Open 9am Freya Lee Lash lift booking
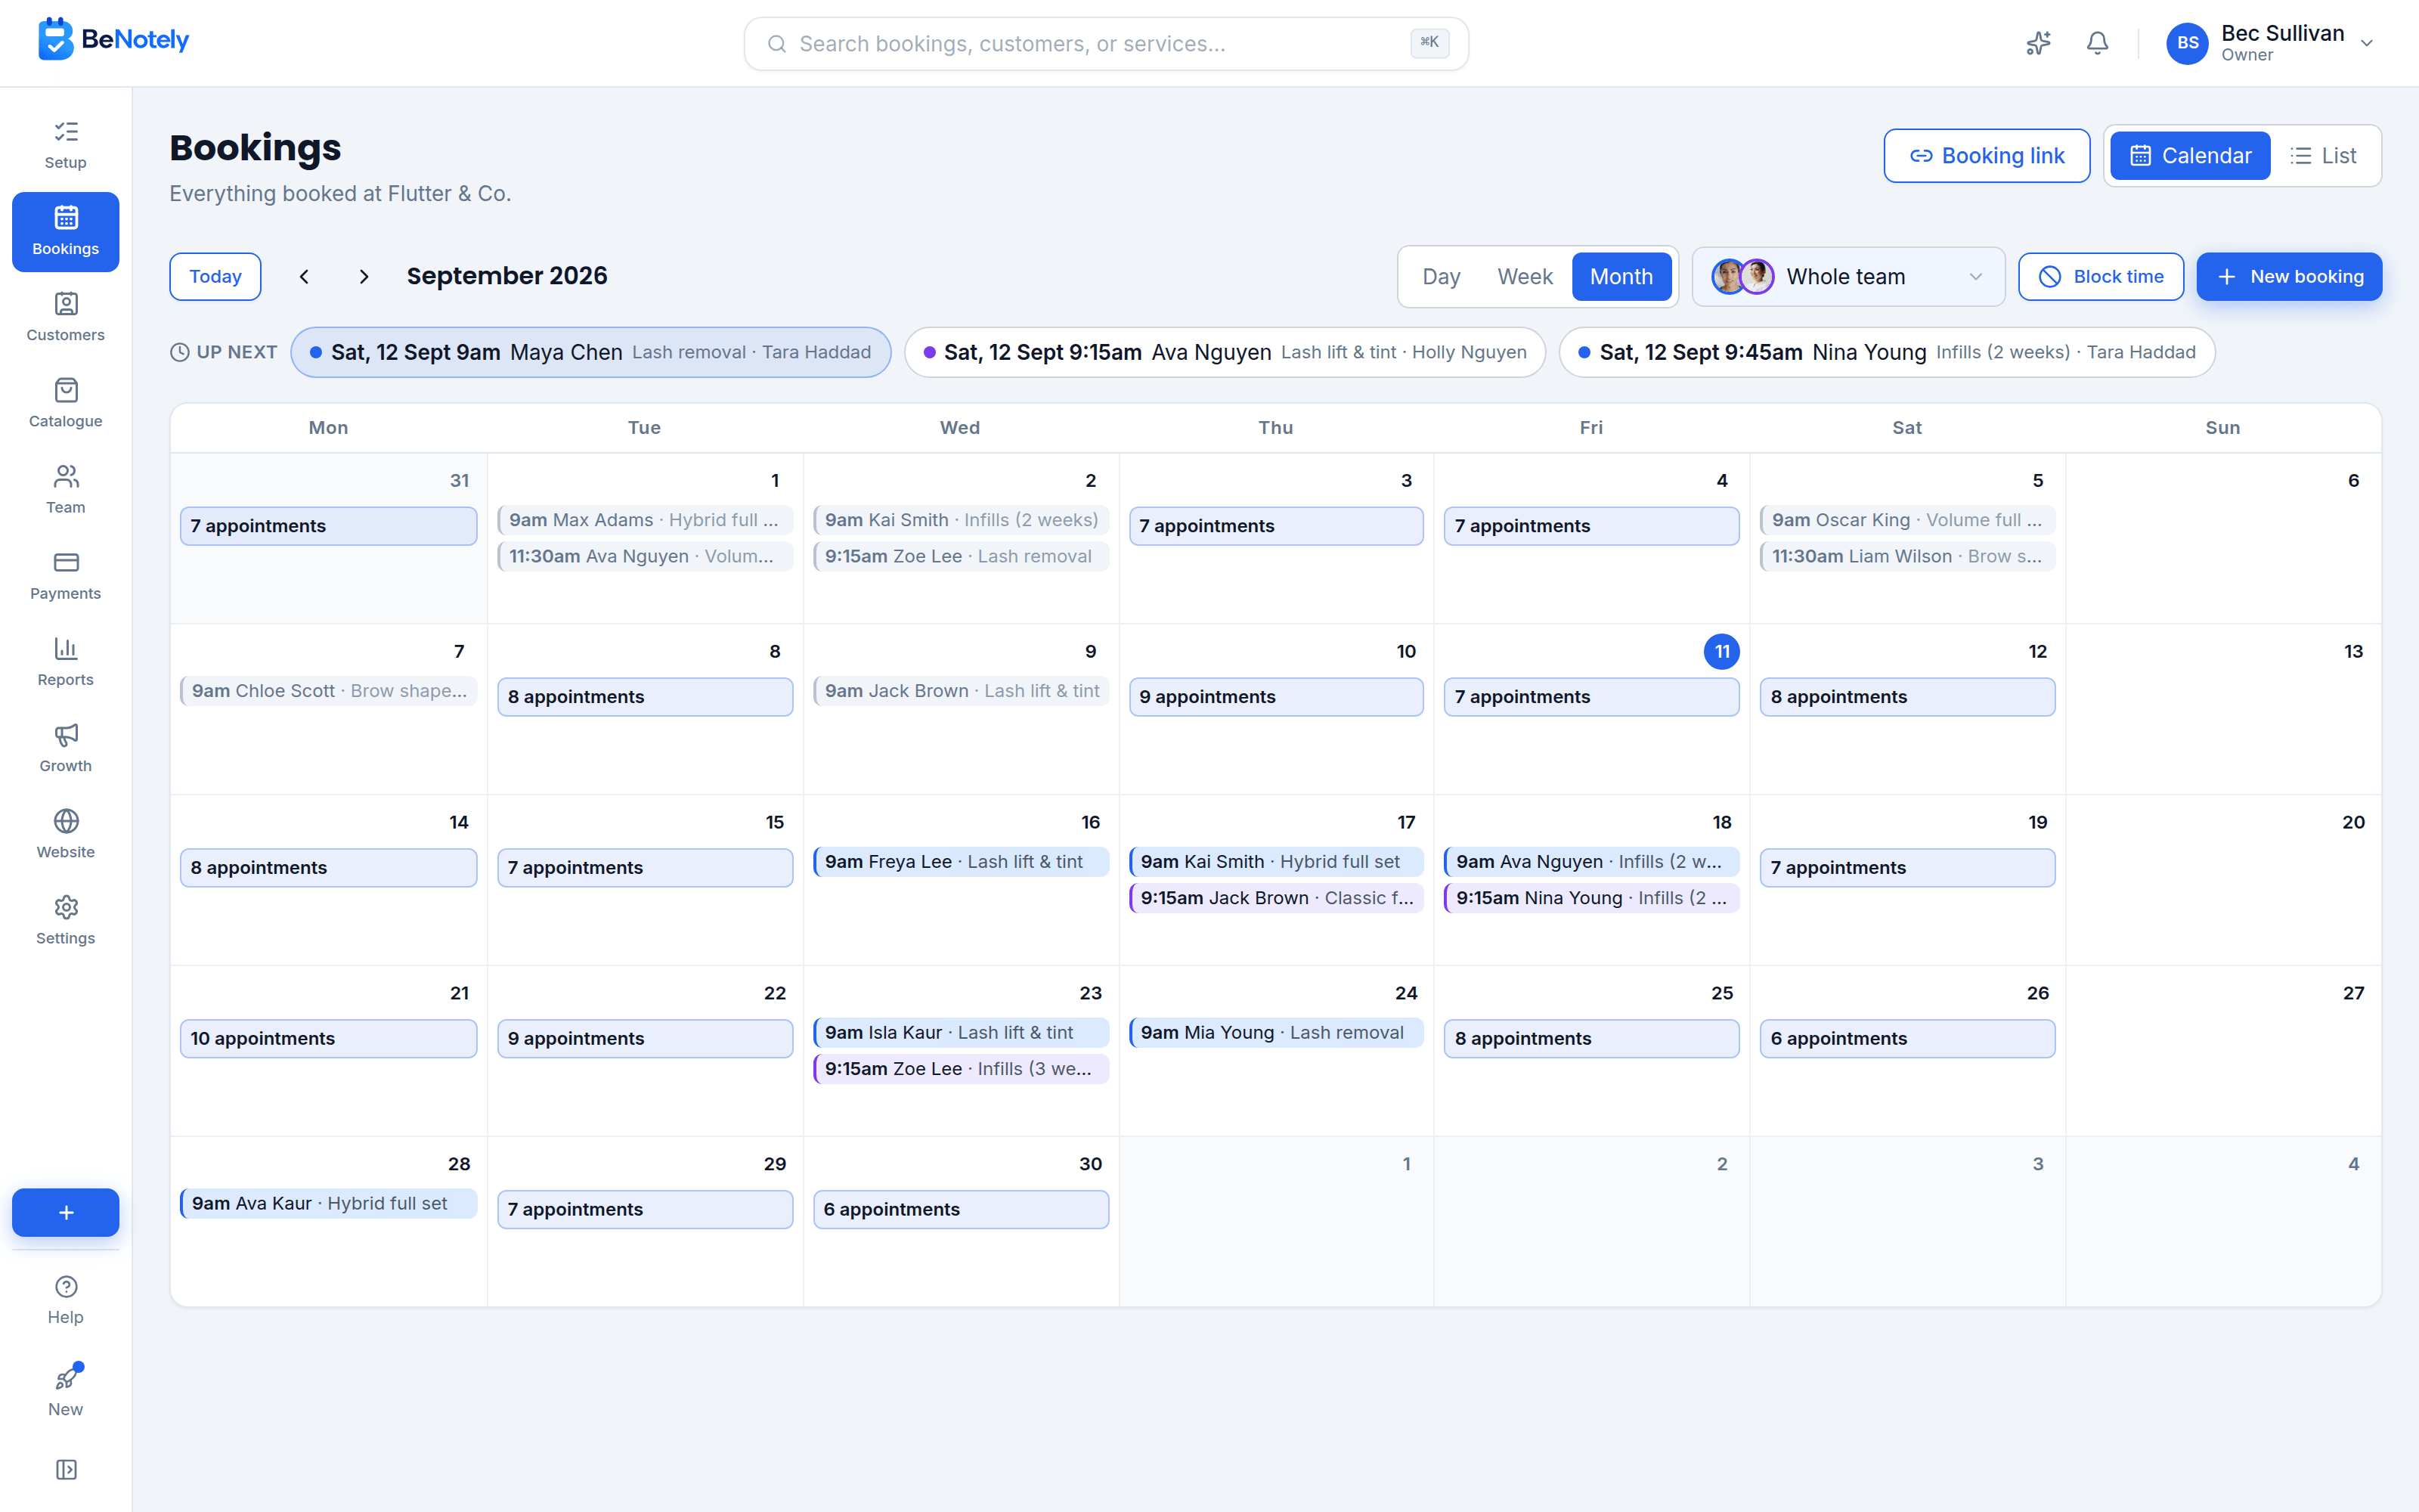The image size is (2419, 1512). [961, 862]
